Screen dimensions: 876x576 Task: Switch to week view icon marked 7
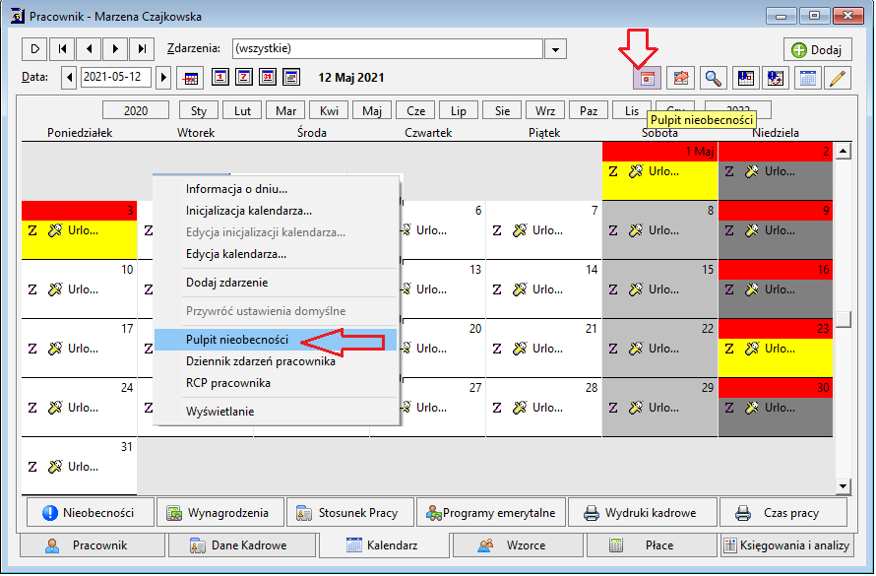click(x=244, y=77)
